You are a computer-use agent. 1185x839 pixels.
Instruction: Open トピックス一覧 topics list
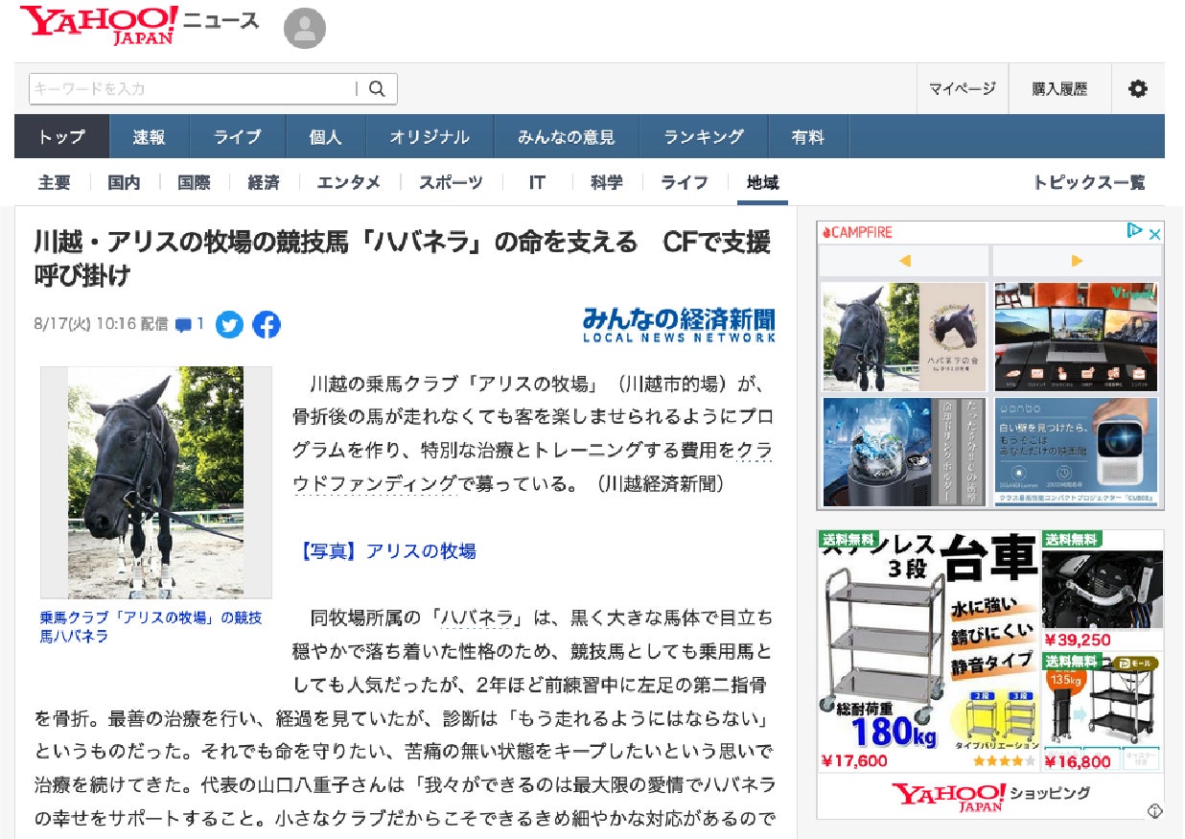[1088, 182]
